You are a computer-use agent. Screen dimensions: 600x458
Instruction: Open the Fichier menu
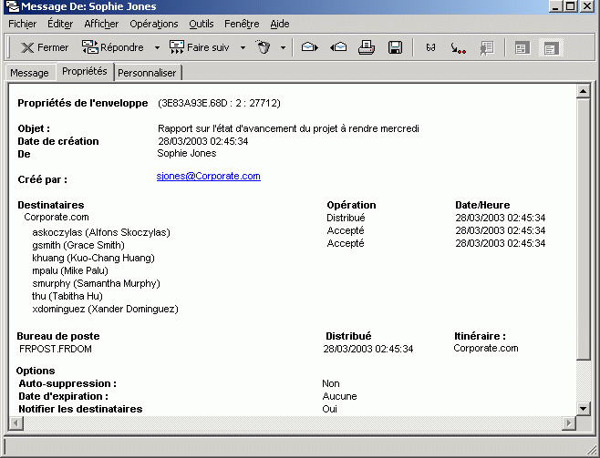click(23, 24)
